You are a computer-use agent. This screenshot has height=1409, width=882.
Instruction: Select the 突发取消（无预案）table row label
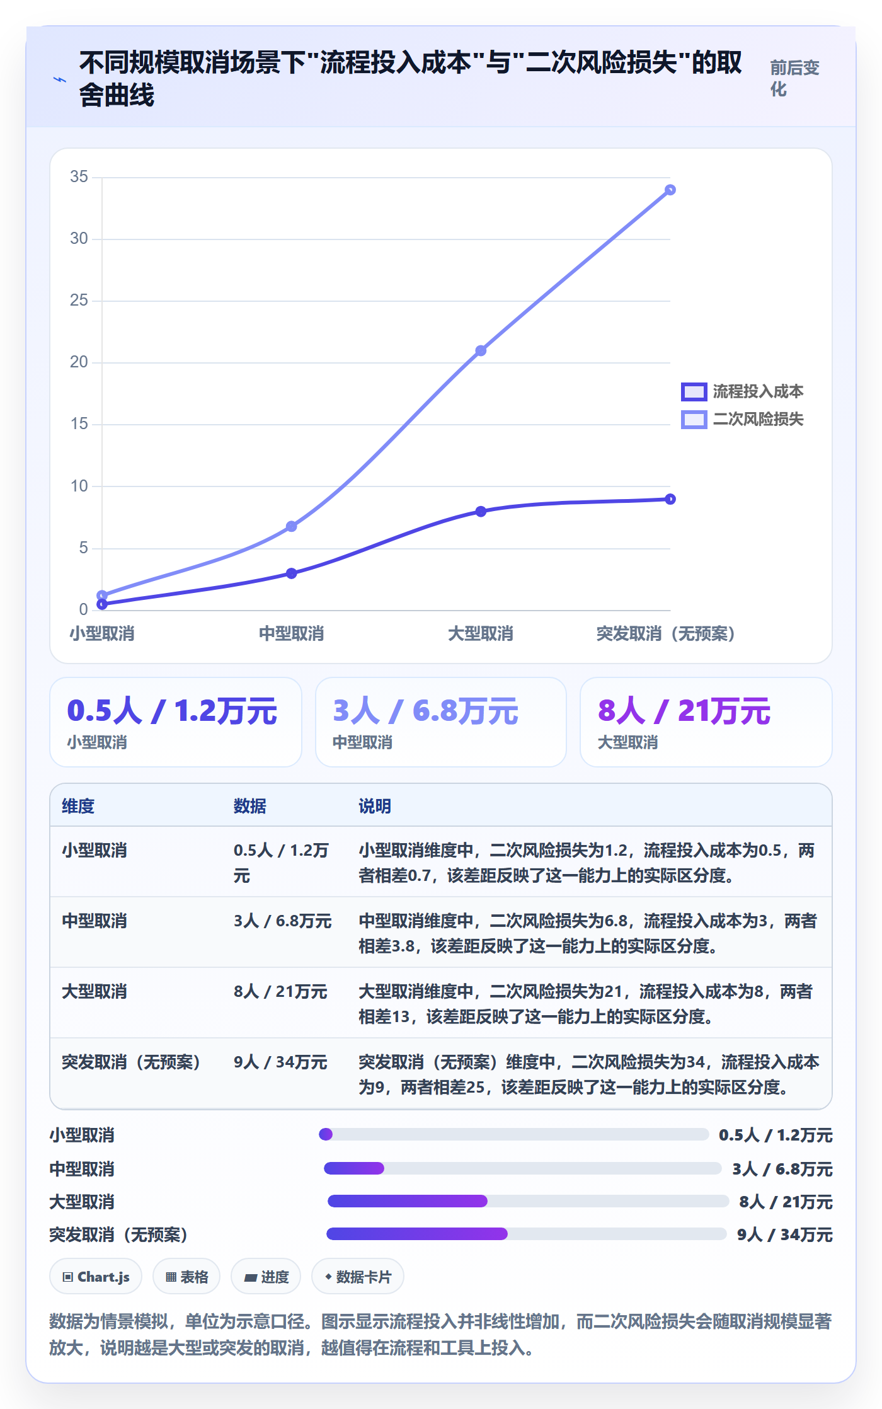pyautogui.click(x=131, y=1062)
